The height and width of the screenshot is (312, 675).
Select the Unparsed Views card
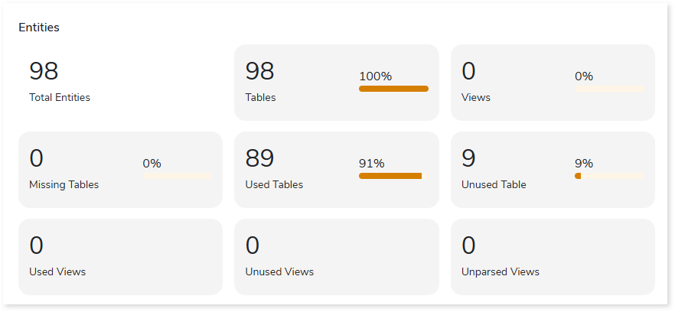[x=553, y=257]
